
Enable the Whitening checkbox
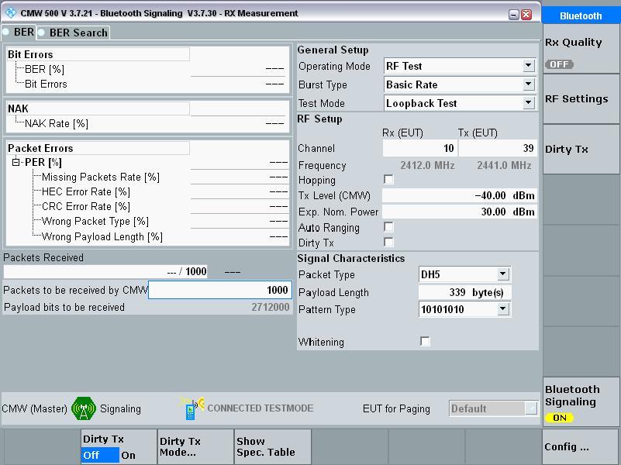pos(425,341)
